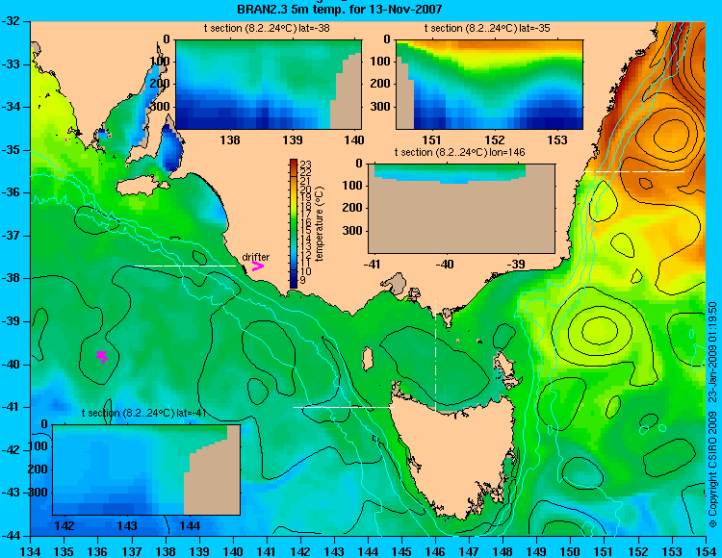
Task: Click the dashed white lat=-35 section line
Action: pyautogui.click(x=634, y=171)
